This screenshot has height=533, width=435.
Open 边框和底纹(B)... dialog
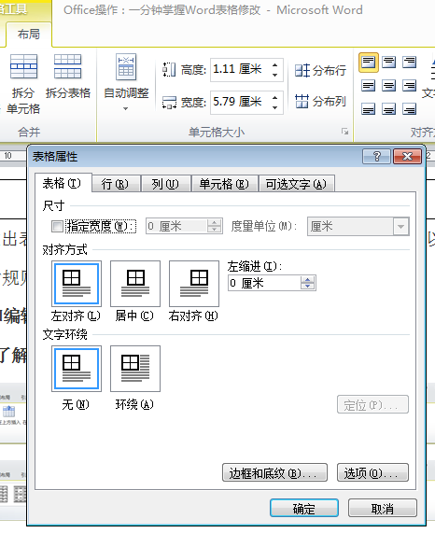[x=275, y=472]
